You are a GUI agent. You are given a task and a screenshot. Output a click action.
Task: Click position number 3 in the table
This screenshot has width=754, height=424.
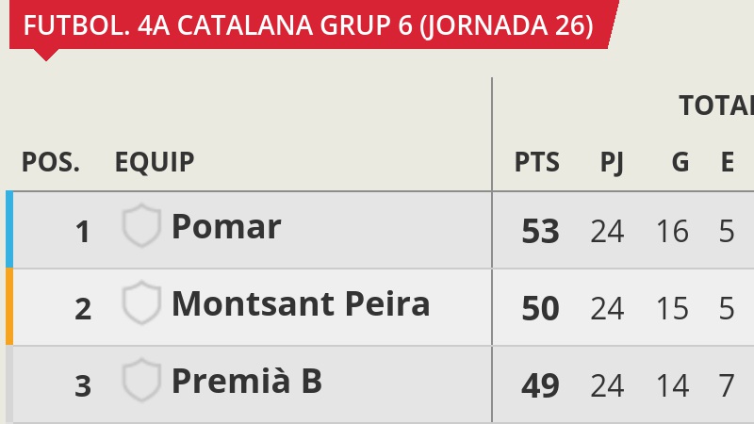click(x=83, y=386)
